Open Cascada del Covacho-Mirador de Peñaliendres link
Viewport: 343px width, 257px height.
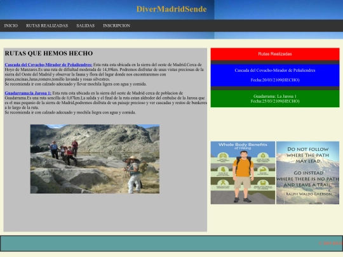pos(48,65)
